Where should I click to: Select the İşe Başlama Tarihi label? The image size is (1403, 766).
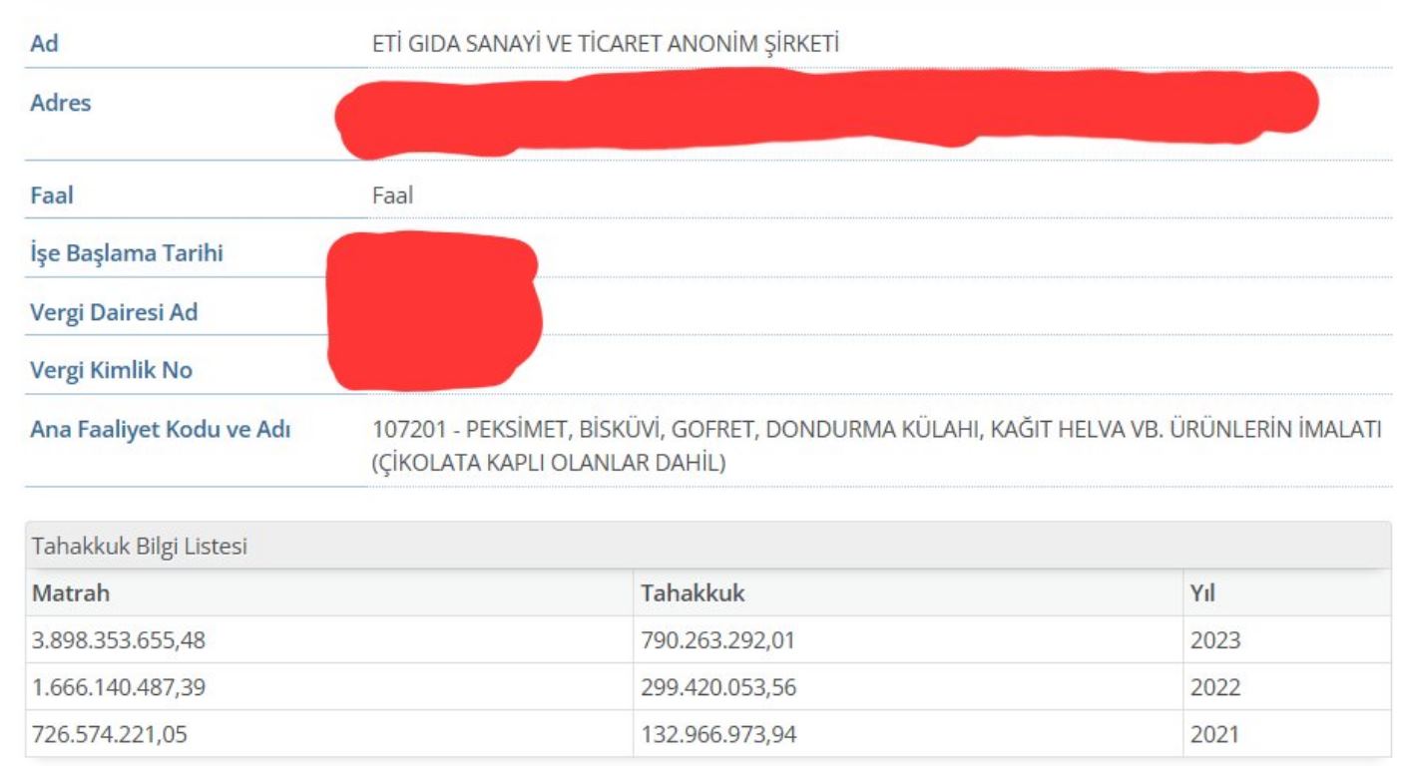coord(127,253)
